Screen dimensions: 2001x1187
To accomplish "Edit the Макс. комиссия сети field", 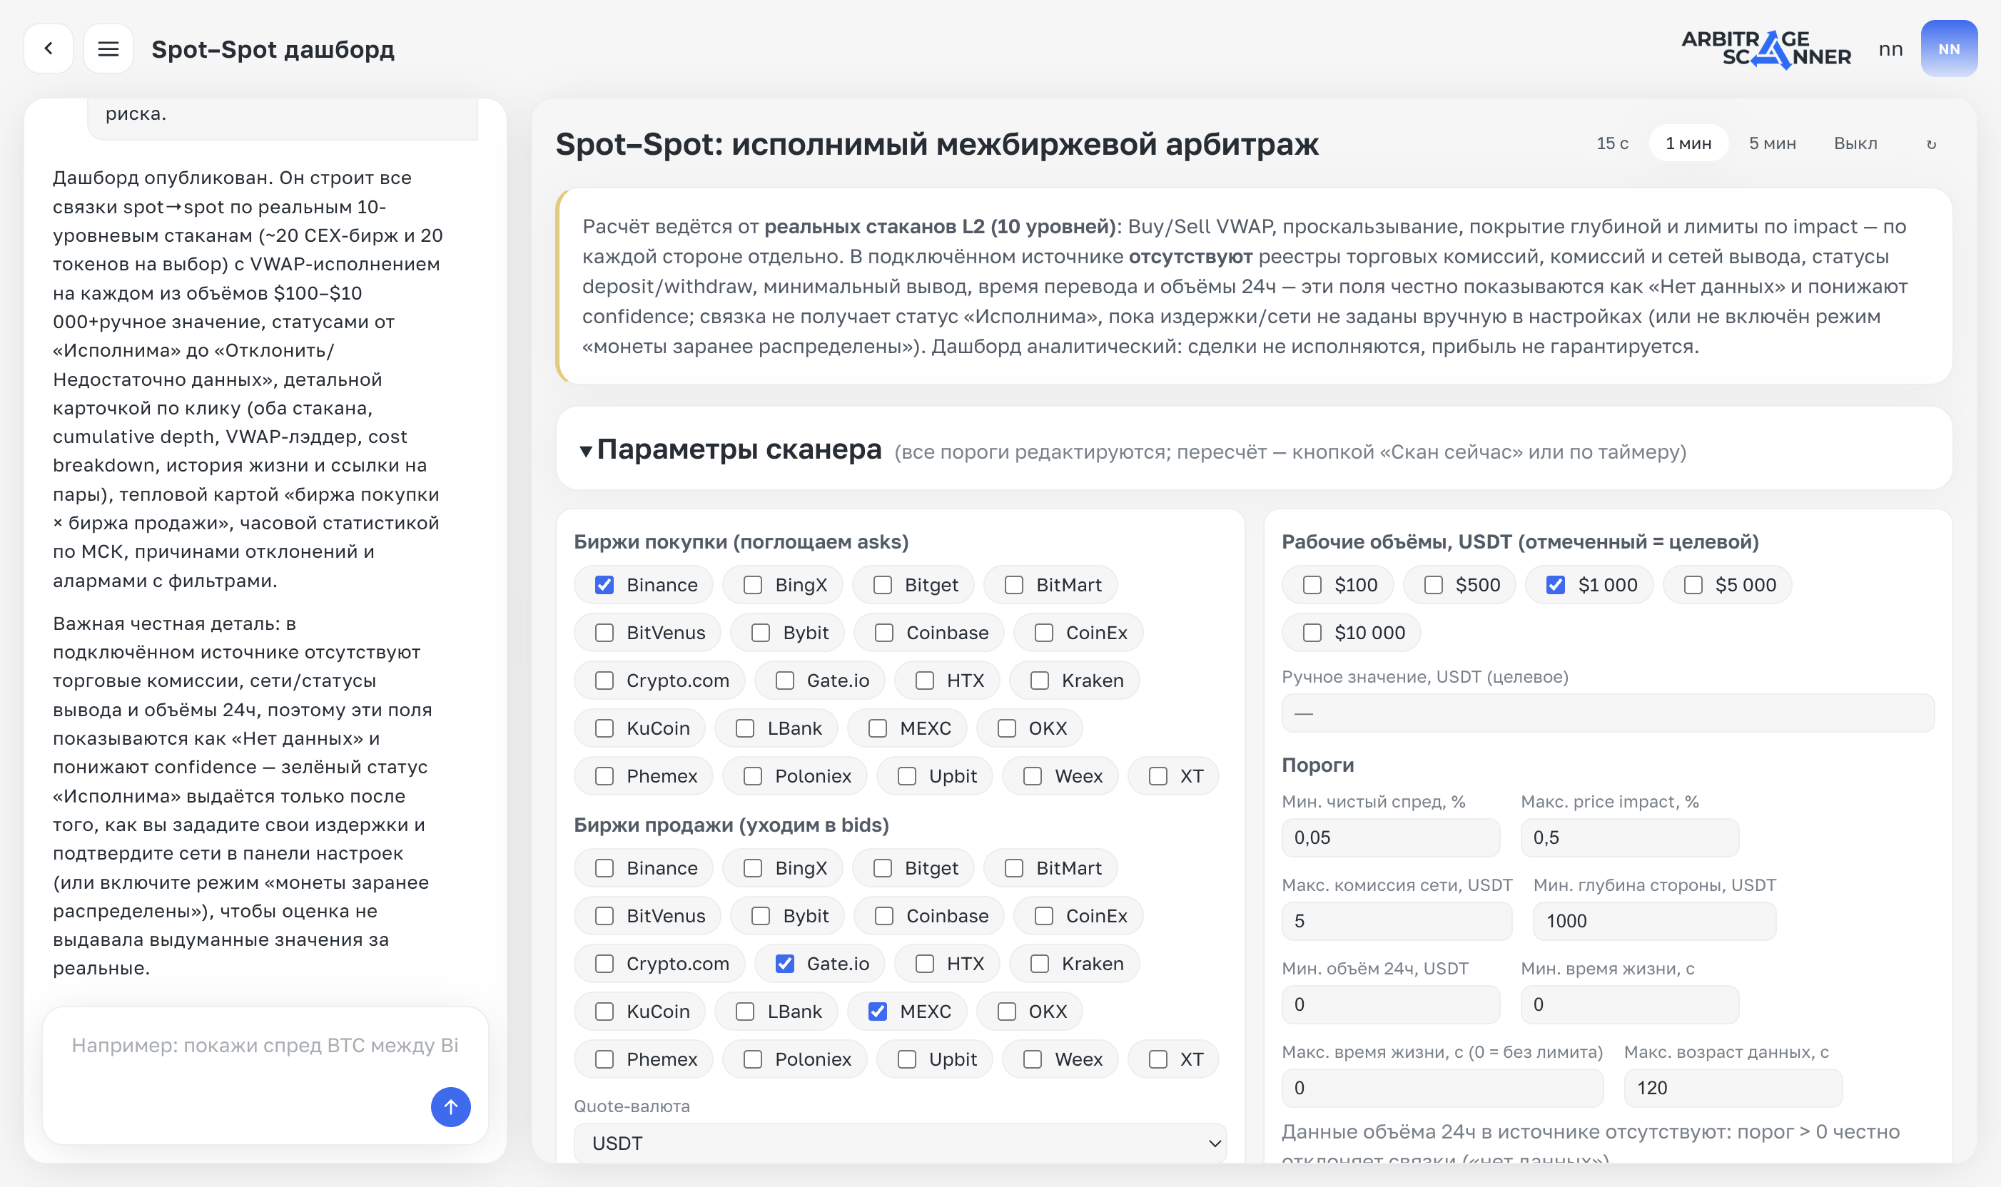I will click(1397, 921).
